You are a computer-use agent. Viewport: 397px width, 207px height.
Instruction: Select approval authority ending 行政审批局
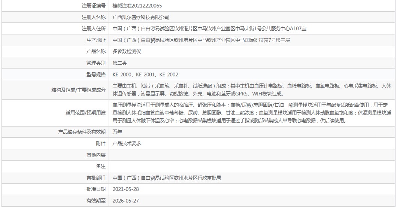point(167,178)
